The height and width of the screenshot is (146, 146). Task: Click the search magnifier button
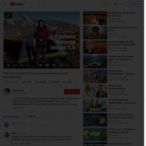104,4
